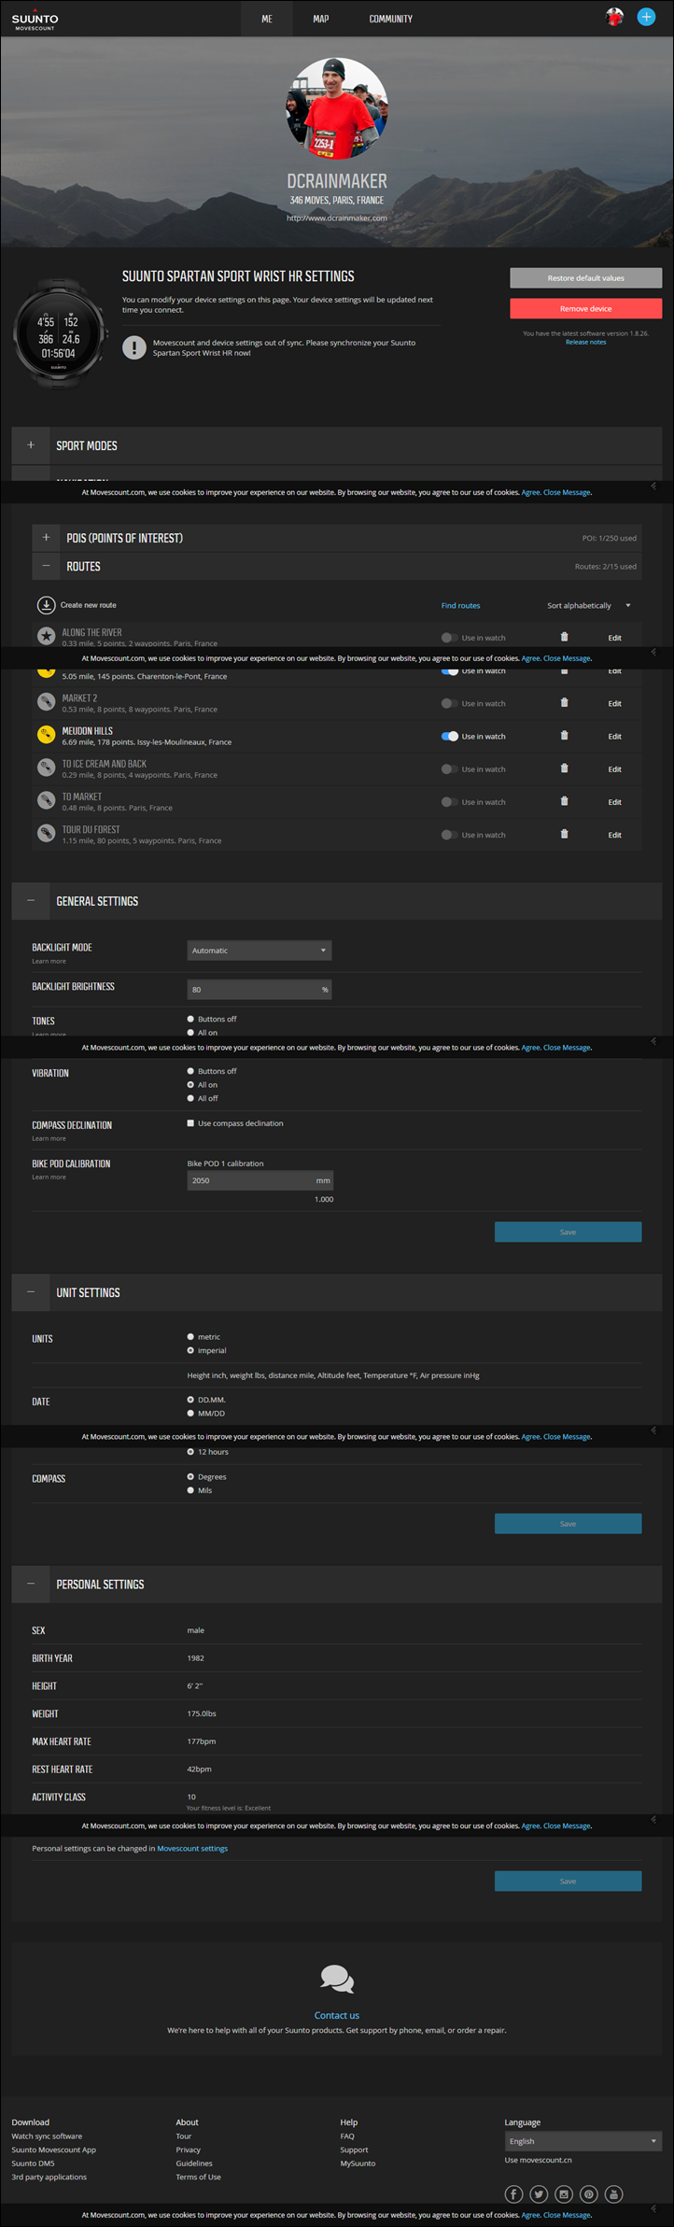Open Terms of Use footer link
674x2227 pixels.
(x=198, y=2178)
